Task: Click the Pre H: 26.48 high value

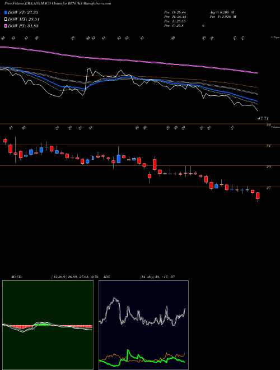Action: coord(175,17)
